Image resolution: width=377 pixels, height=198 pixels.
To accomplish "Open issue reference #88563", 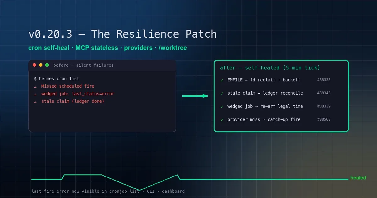I will pos(324,119).
